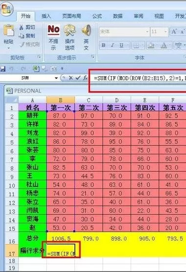Click the undo arrow in quick access toolbar
This screenshot has width=186, height=272.
(11, 69)
